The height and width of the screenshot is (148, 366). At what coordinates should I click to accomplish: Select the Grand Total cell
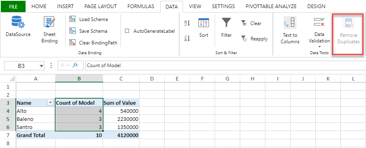point(36,135)
